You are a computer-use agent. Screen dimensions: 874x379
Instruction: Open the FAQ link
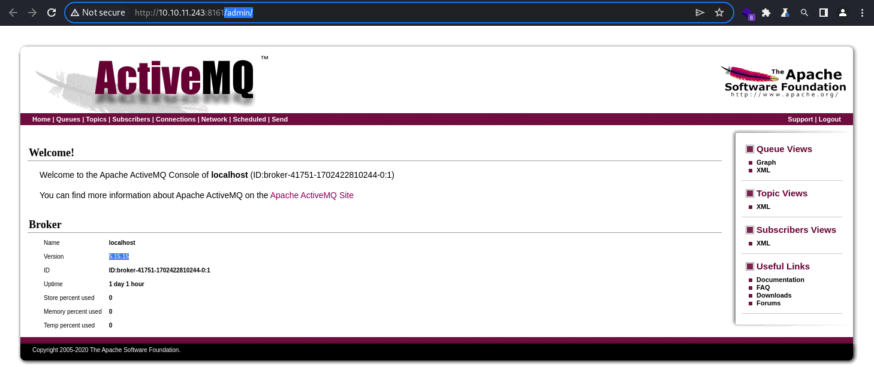[x=763, y=287]
